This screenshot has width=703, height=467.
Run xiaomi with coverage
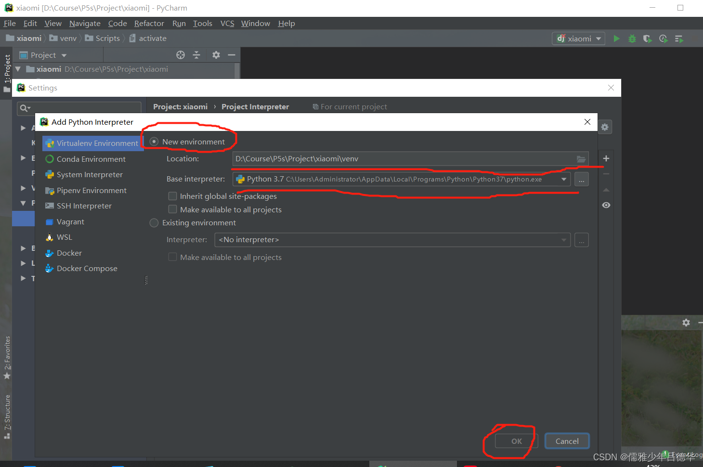[648, 39]
